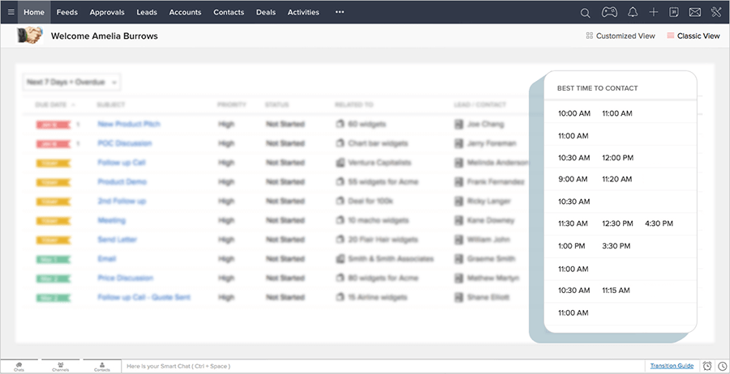Open the Send Letter task

pyautogui.click(x=118, y=240)
